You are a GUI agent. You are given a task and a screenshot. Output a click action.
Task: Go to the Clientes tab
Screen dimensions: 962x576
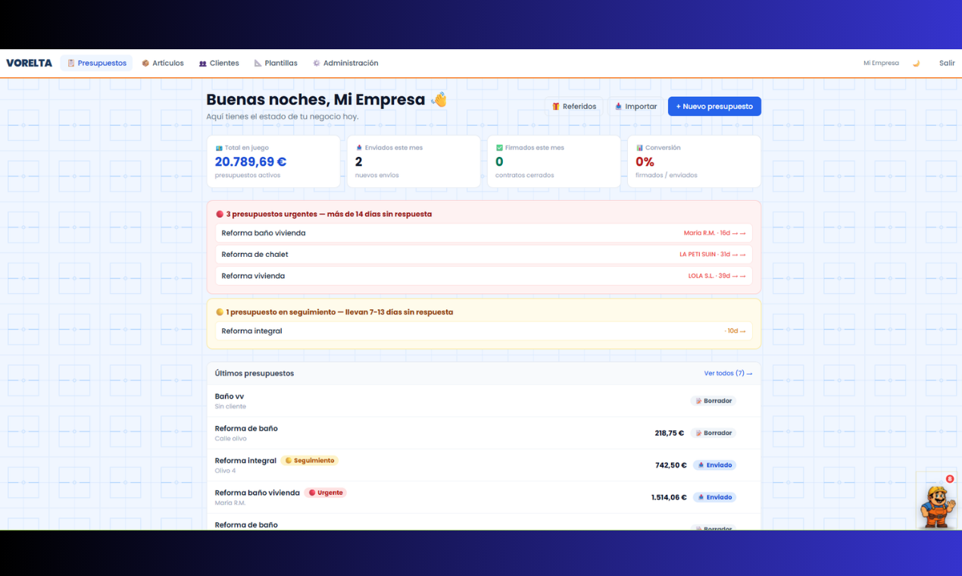point(219,63)
